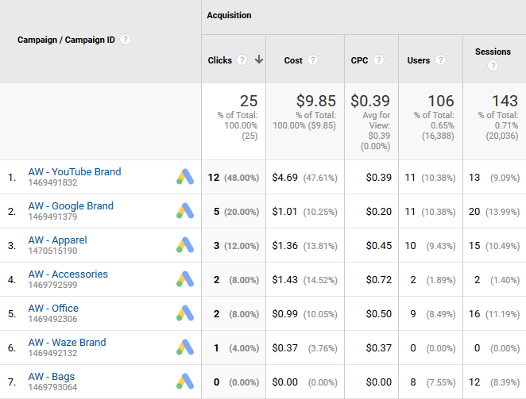Click Google Ads icon in Google Brand row
The height and width of the screenshot is (399, 526).
185,211
